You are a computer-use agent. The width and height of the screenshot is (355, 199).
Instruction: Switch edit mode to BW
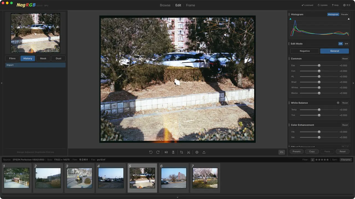tap(346, 44)
